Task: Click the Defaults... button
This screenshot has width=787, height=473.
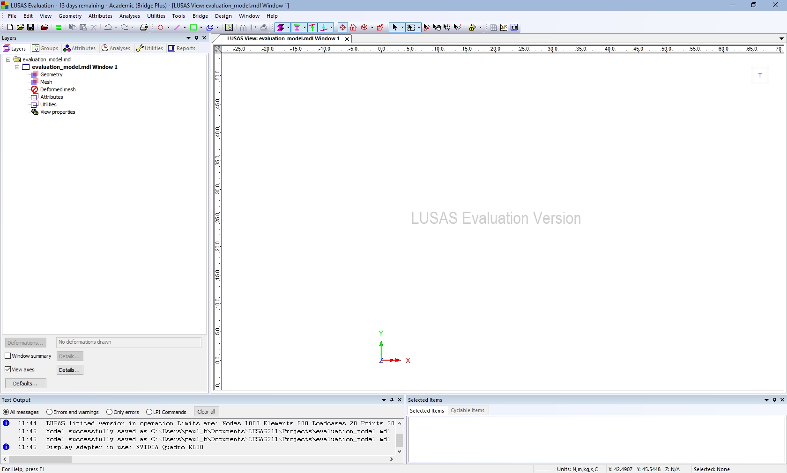Action: (x=26, y=384)
